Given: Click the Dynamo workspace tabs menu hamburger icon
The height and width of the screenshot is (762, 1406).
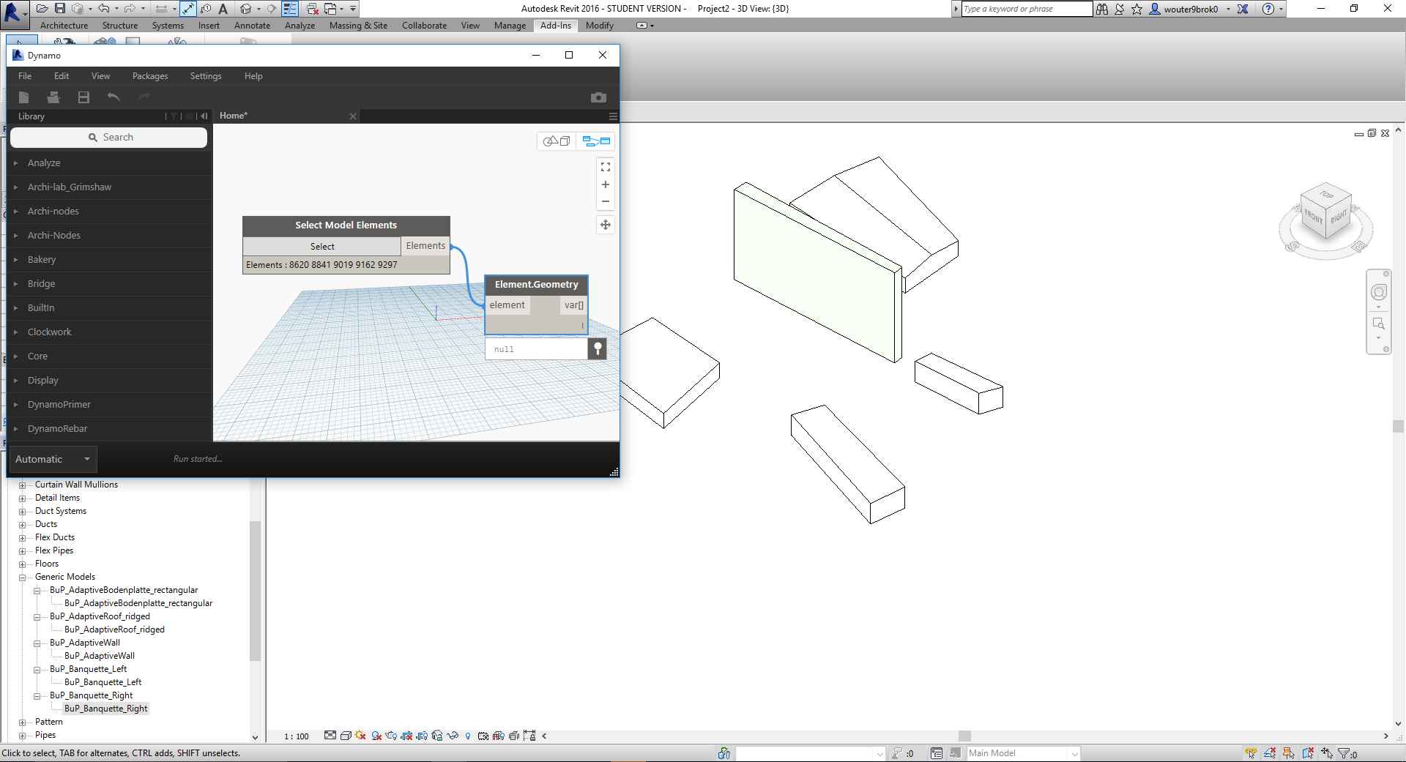Looking at the screenshot, I should [613, 116].
